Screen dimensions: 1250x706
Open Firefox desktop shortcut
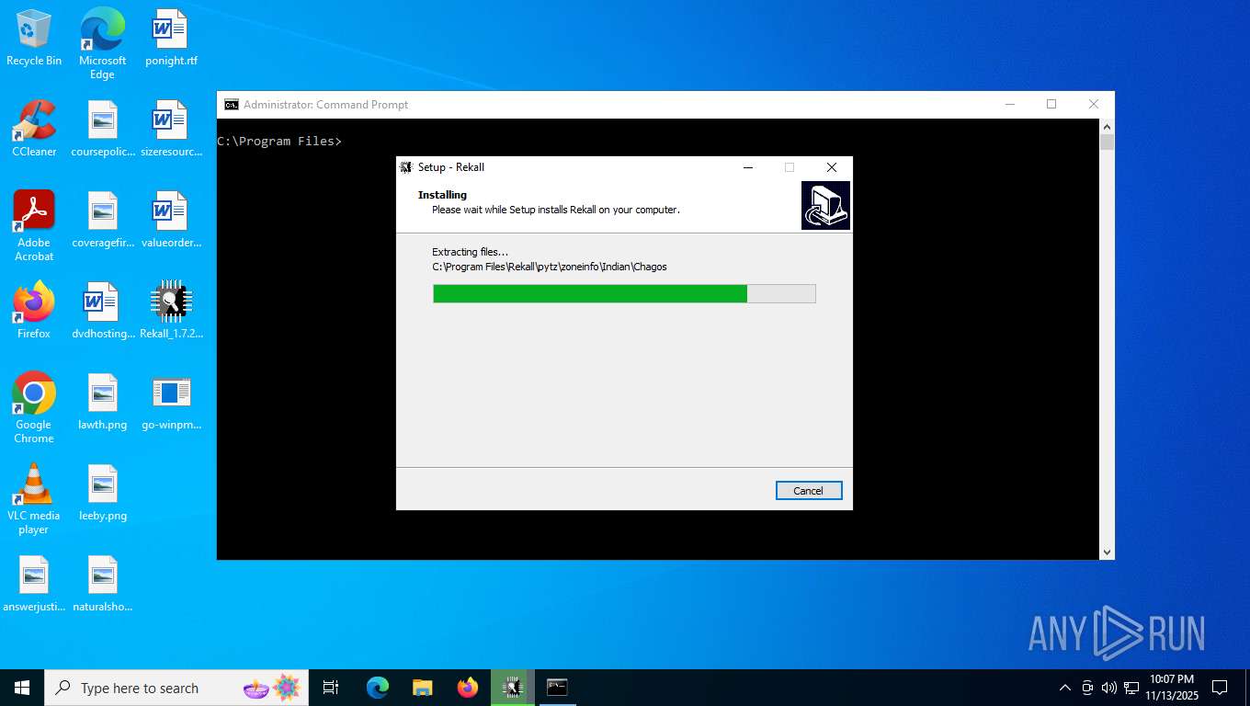point(34,311)
